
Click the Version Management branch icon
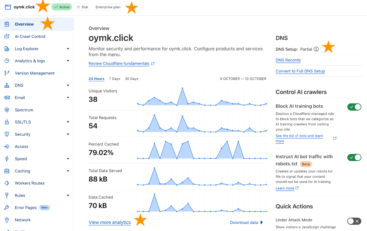7,73
